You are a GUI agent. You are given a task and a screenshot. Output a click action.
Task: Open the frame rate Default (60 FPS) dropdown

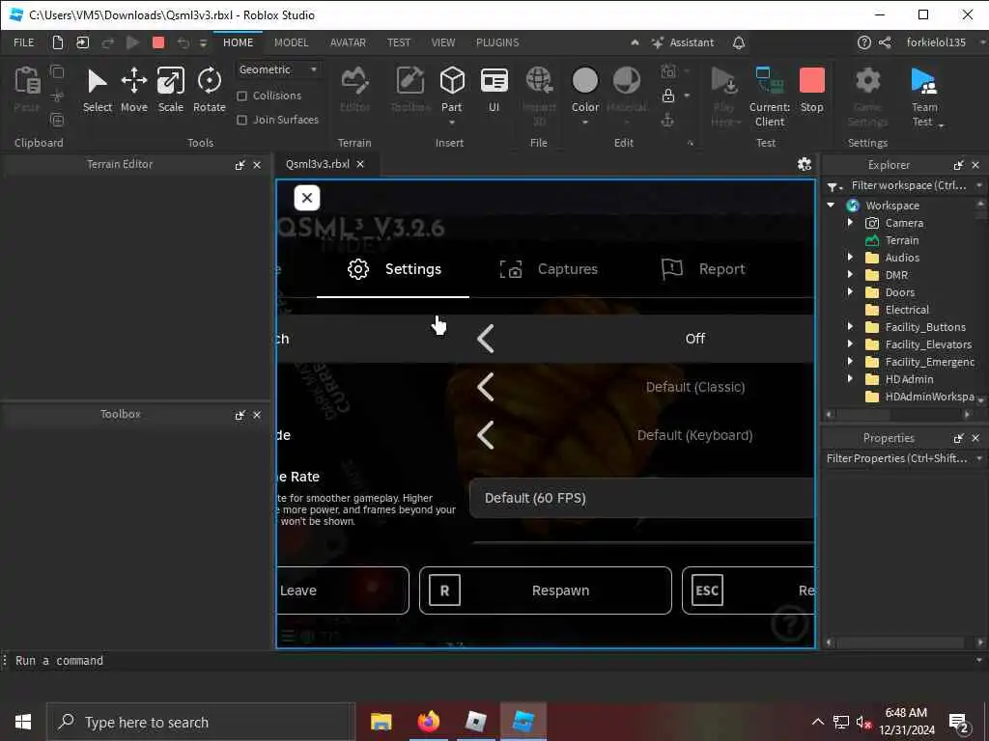(641, 498)
